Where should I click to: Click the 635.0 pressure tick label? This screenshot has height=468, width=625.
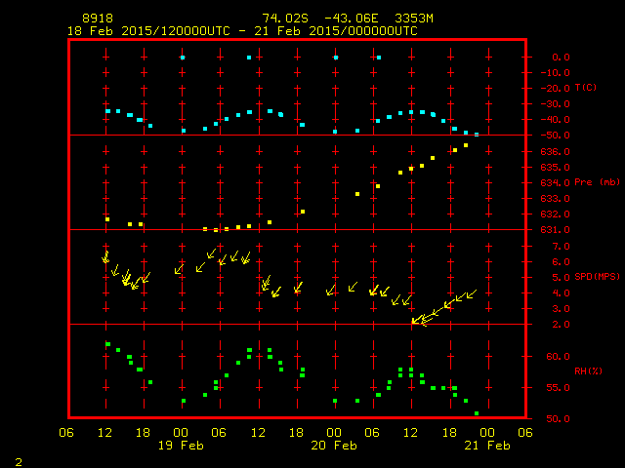point(556,167)
